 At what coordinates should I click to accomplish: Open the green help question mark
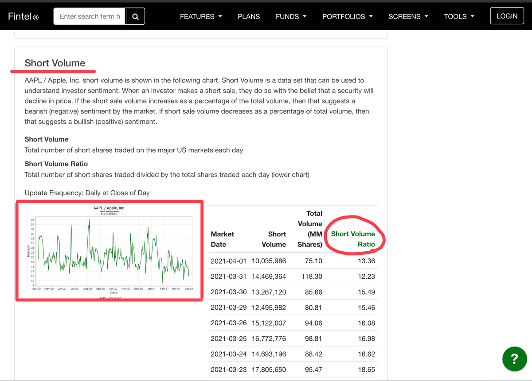[514, 358]
